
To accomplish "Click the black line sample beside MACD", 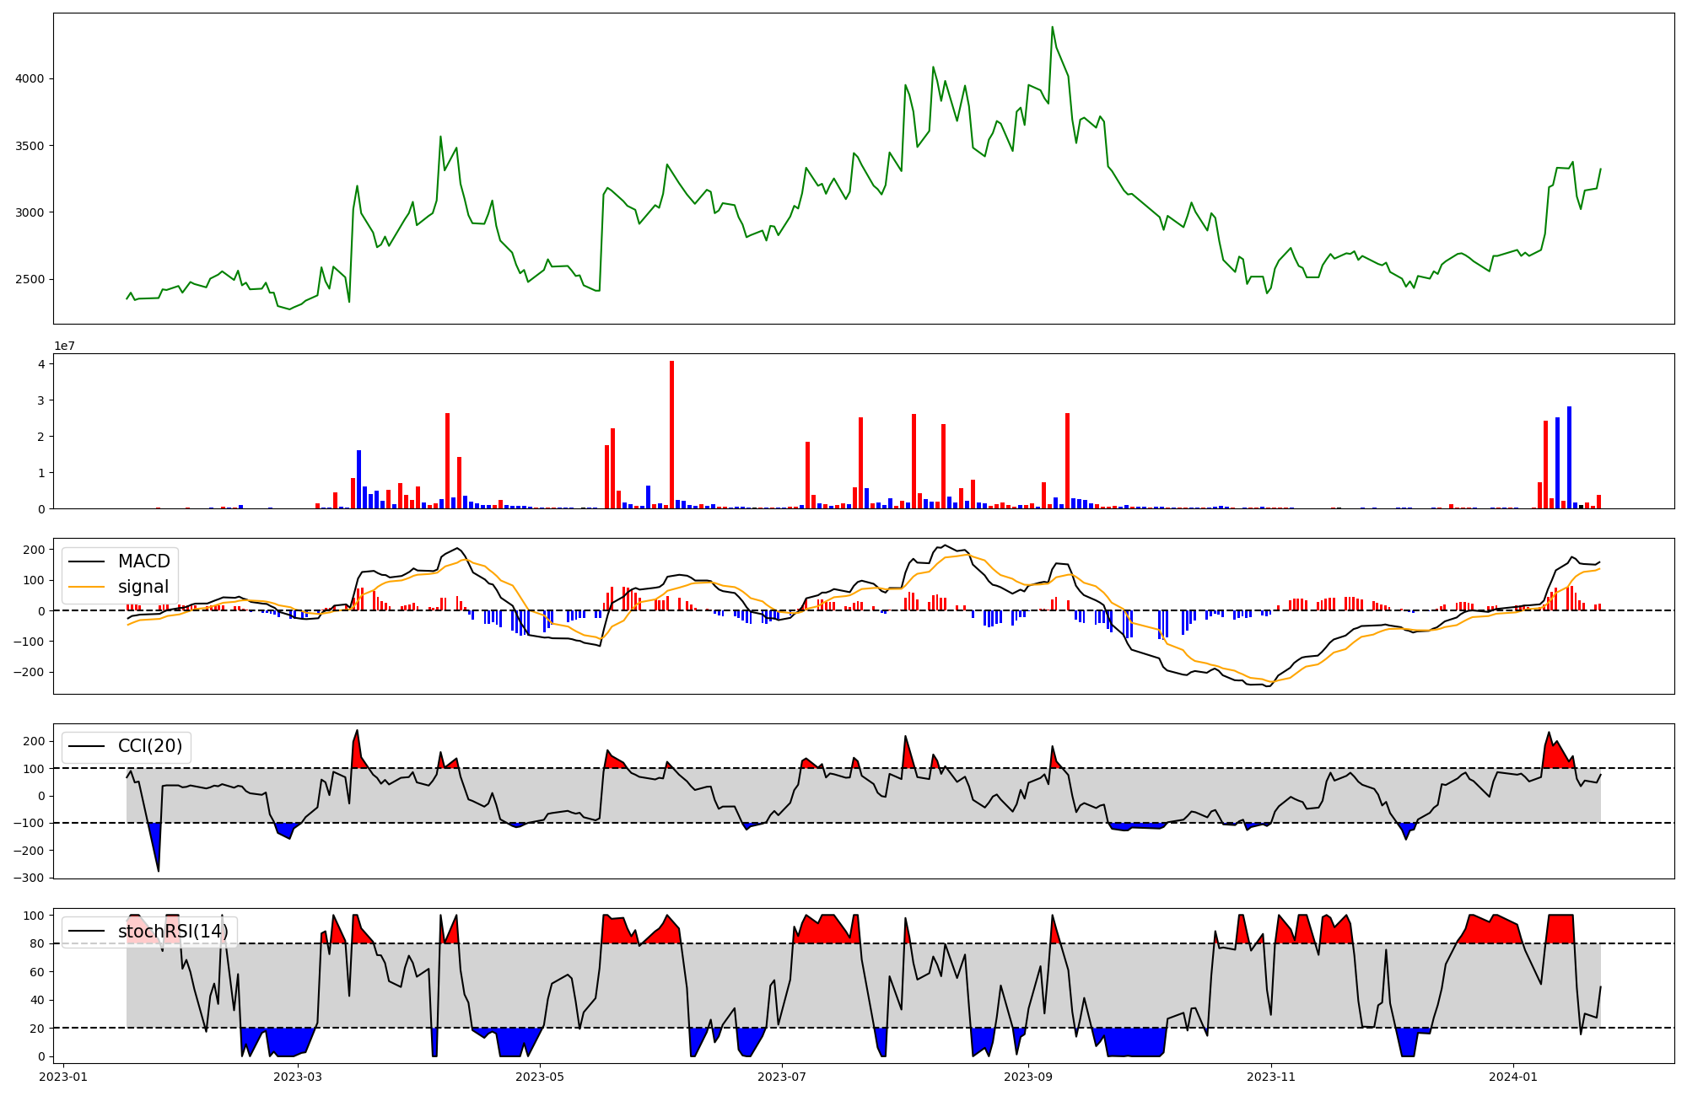I will click(87, 562).
